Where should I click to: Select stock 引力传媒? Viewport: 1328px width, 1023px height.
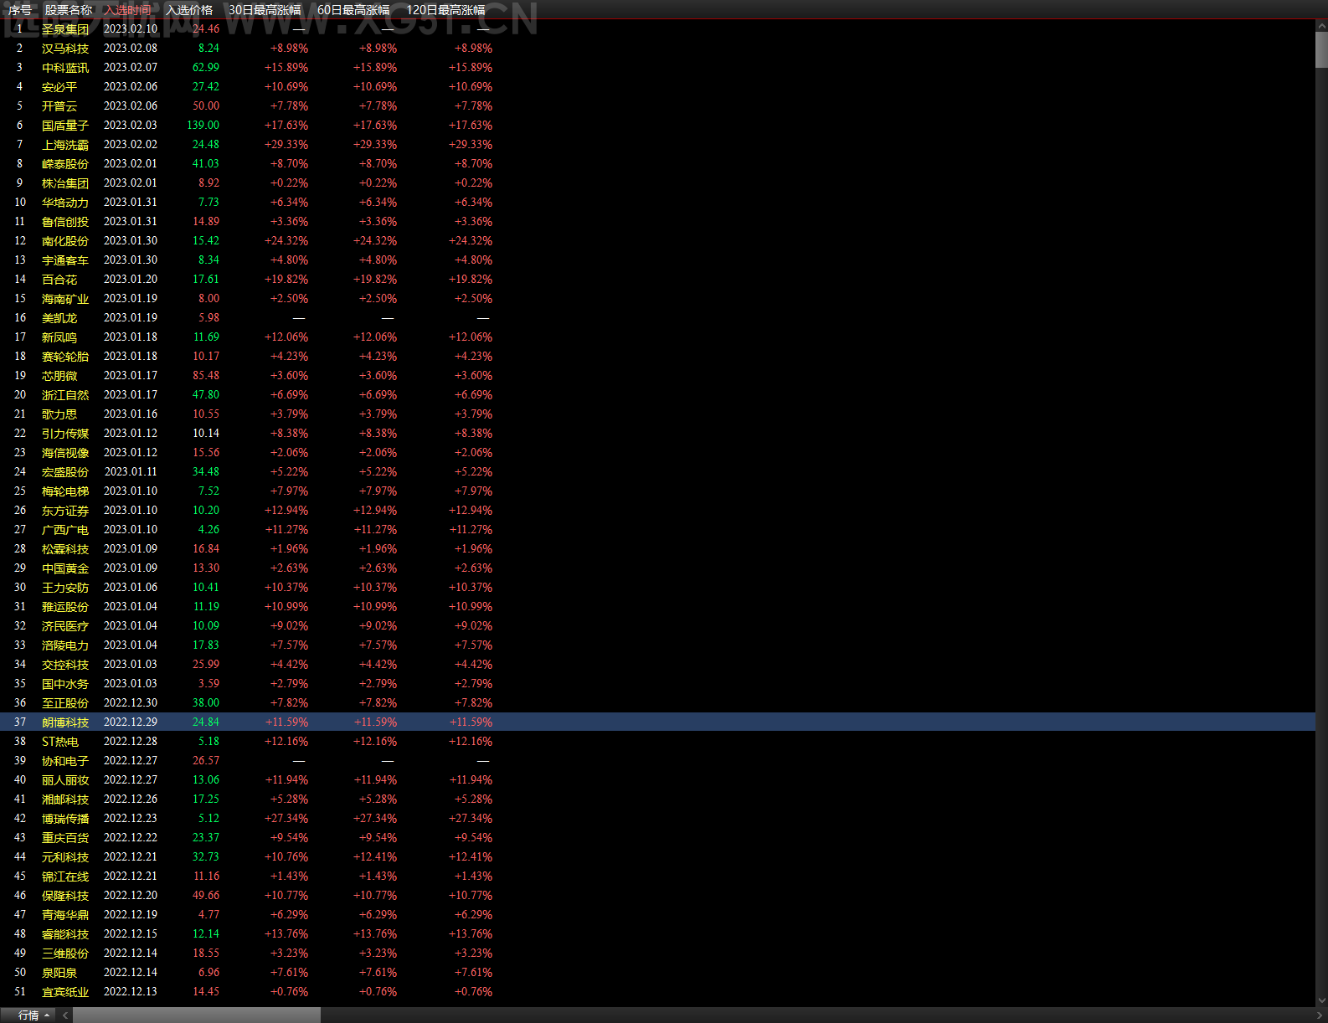[x=65, y=434]
